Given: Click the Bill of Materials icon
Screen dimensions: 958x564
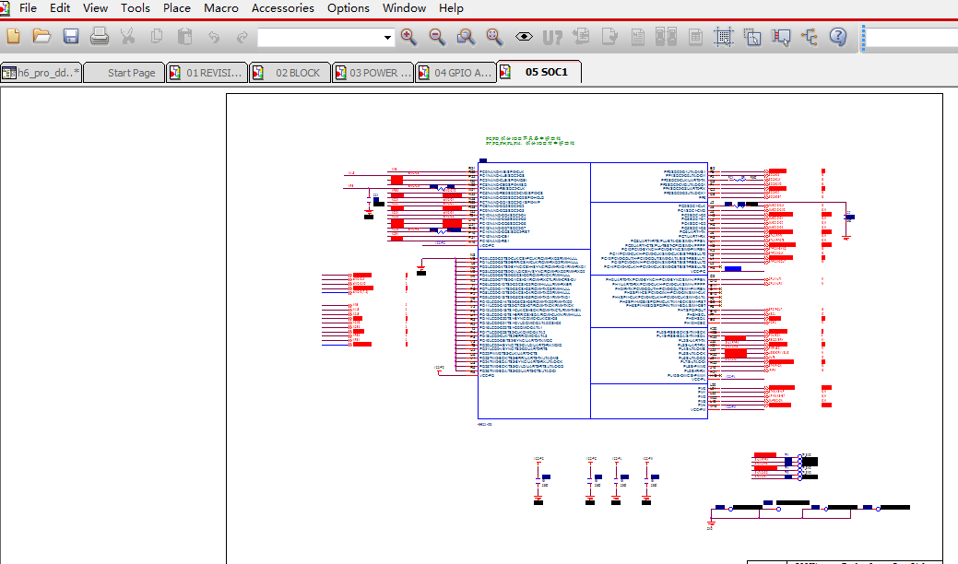Looking at the screenshot, I should (x=695, y=37).
